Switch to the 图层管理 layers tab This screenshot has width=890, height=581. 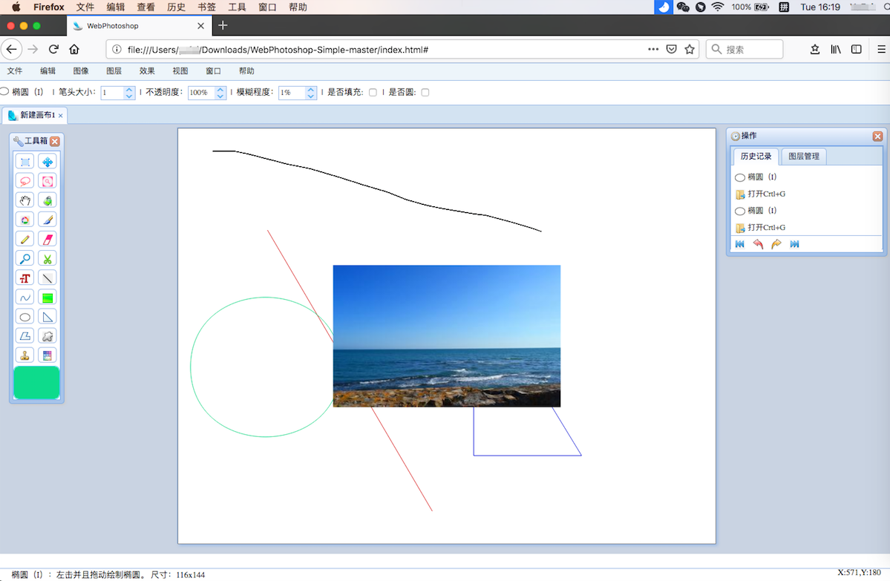point(804,156)
